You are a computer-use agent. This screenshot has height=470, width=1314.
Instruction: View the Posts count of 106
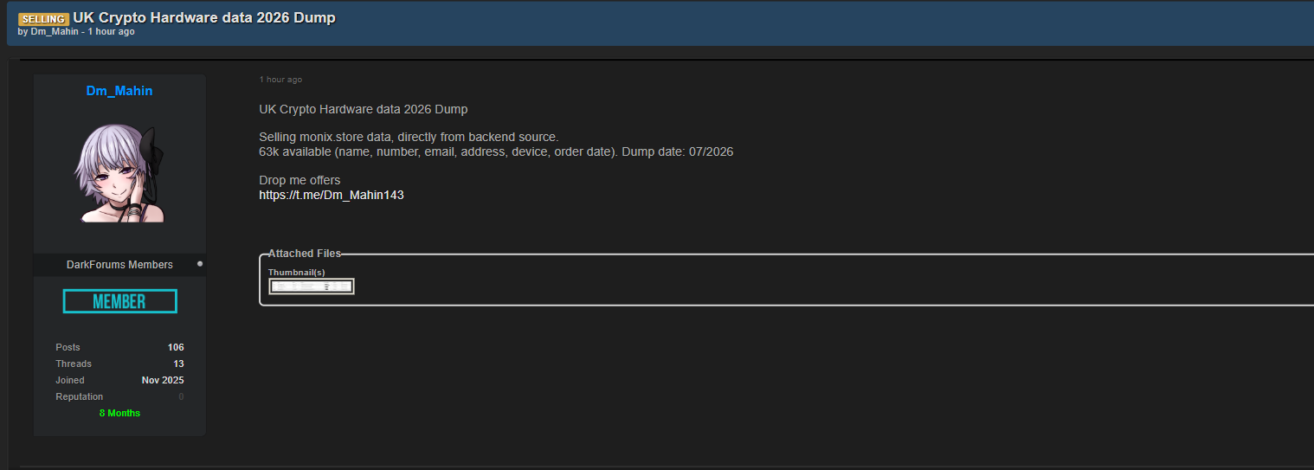pyautogui.click(x=176, y=347)
